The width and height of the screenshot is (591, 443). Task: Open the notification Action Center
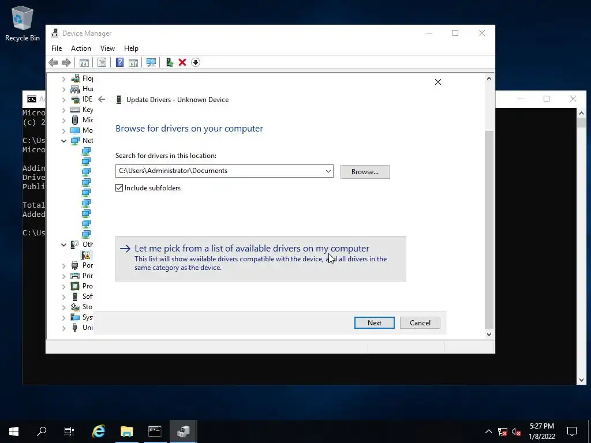point(572,431)
